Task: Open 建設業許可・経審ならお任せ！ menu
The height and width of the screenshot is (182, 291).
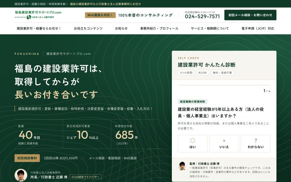Action: (39, 28)
